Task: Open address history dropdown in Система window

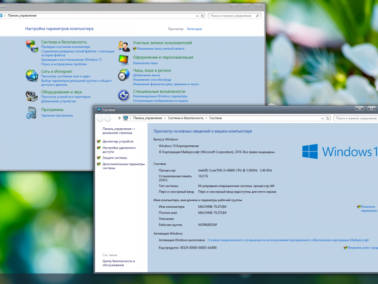Action: pyautogui.click(x=322, y=118)
